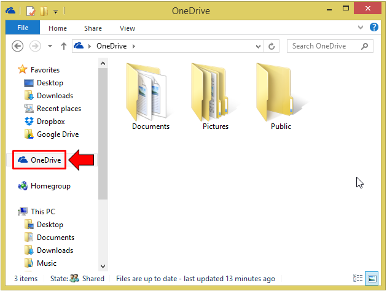
Task: Select Desktop under Favorites
Action: tap(50, 83)
